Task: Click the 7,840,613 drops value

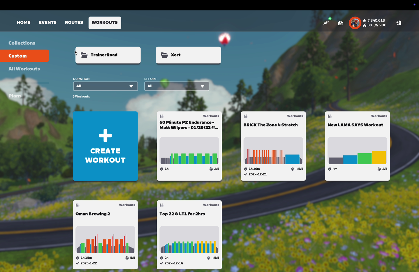Action: [x=376, y=20]
